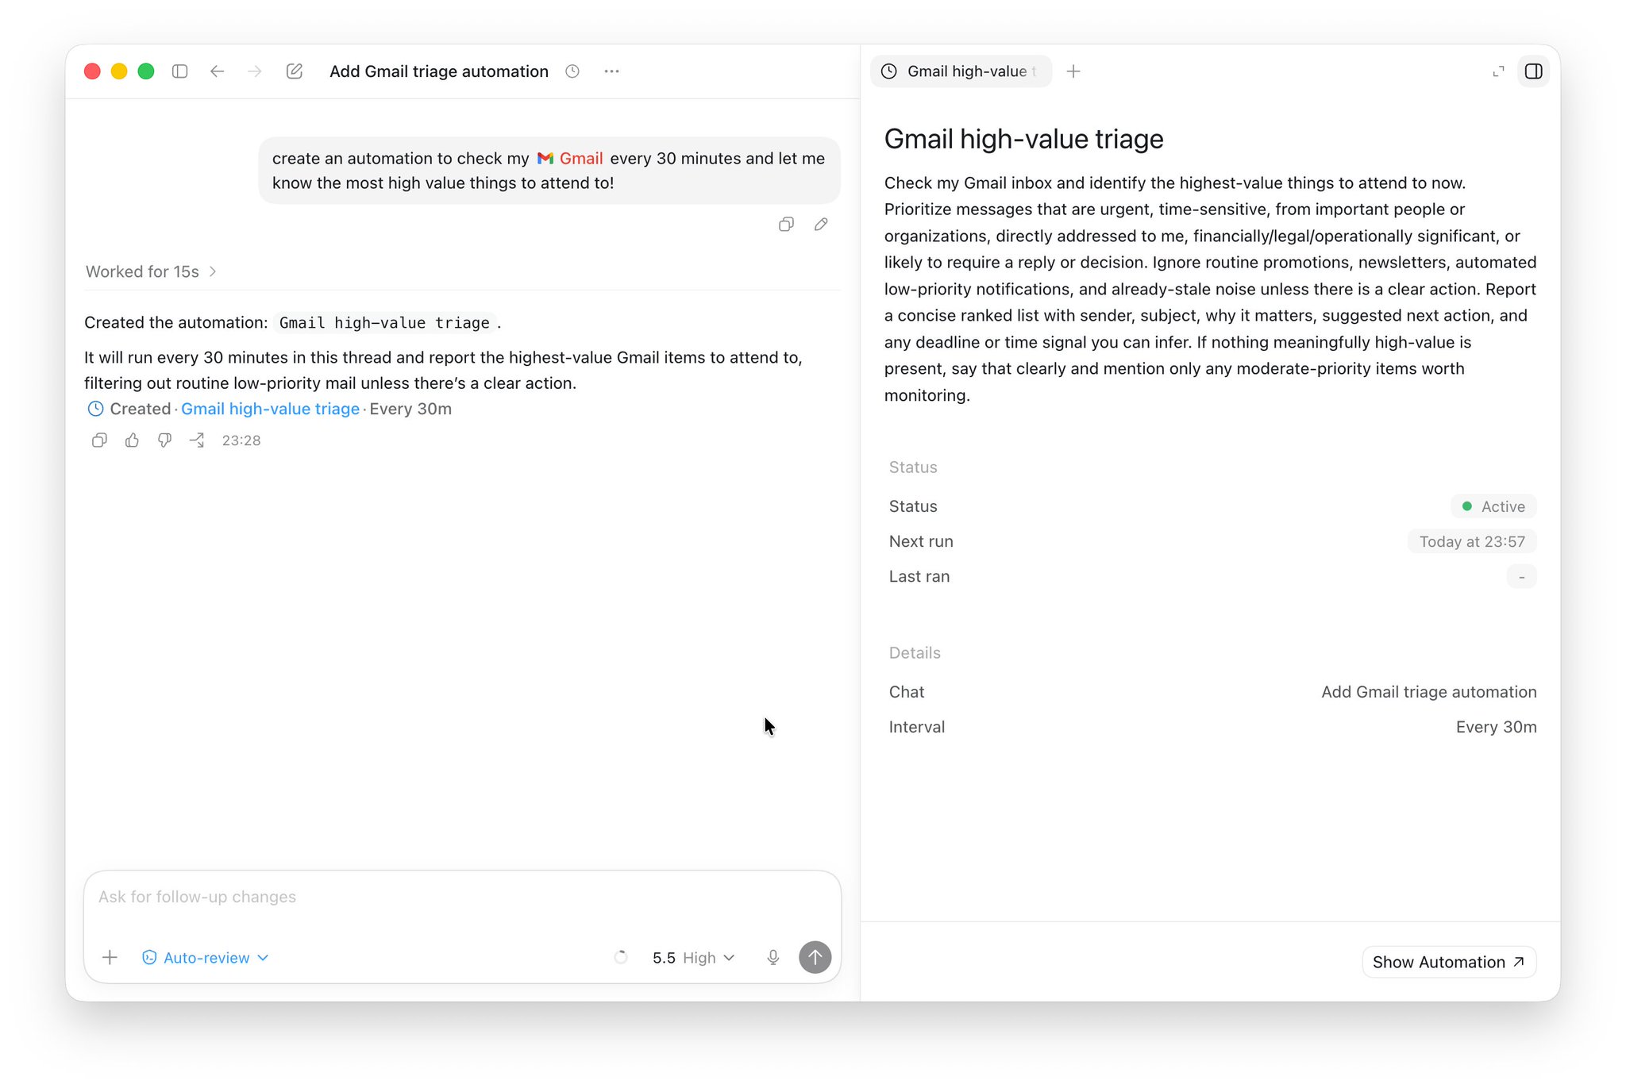Screen dimensions: 1626x1088
Task: Toggle the right side panel icon
Action: point(1534,71)
